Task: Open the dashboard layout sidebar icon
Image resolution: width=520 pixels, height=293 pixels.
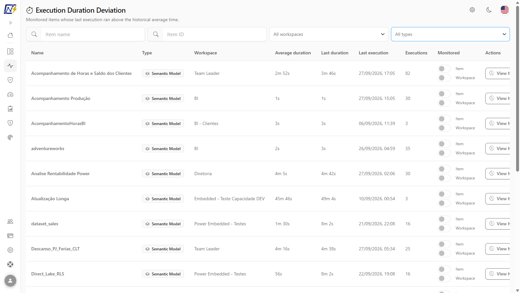Action: point(10,51)
